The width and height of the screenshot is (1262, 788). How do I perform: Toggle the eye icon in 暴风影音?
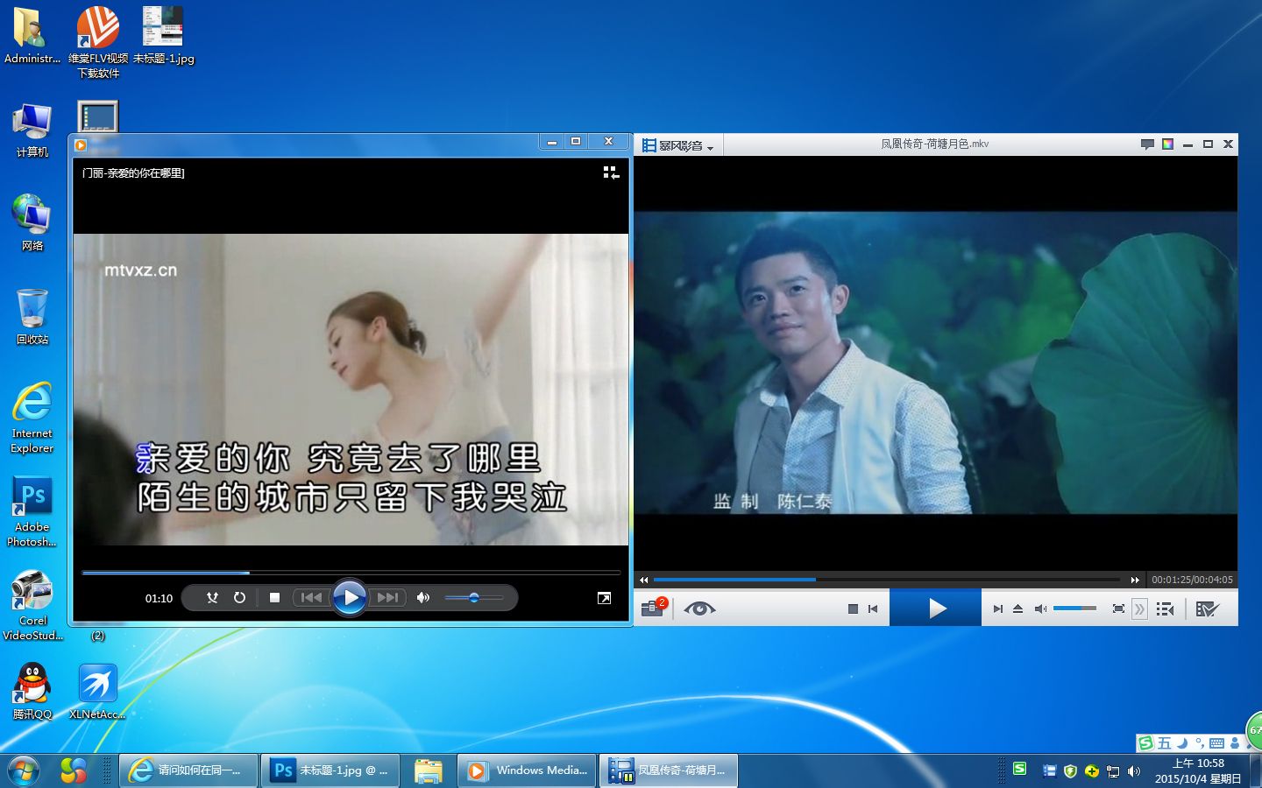pyautogui.click(x=699, y=609)
